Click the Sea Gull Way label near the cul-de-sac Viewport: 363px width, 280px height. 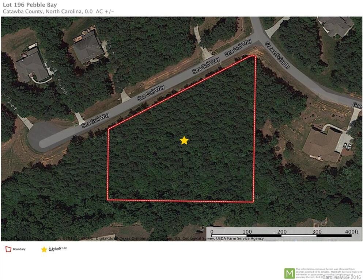click(95, 120)
